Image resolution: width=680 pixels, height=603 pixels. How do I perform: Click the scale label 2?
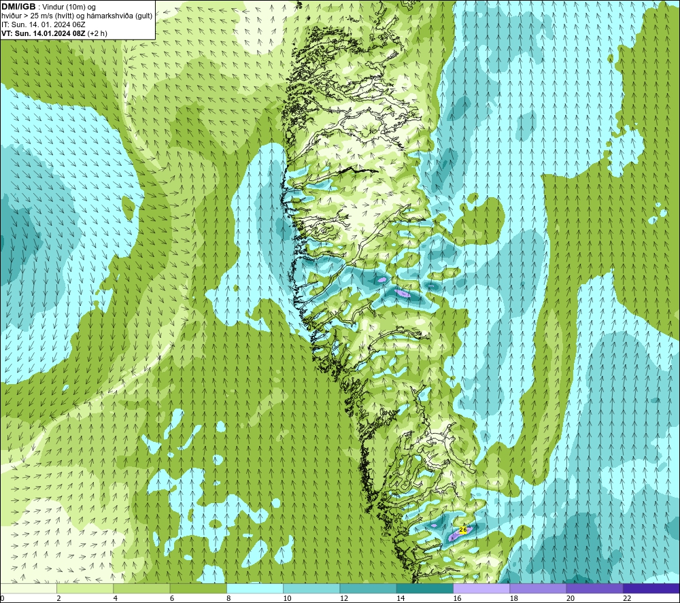coord(58,598)
